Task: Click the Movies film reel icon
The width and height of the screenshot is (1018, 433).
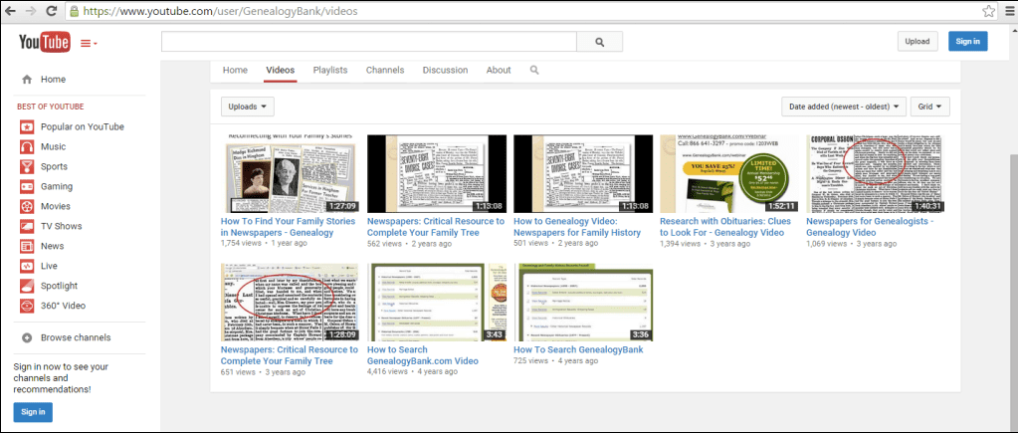Action: coord(27,206)
